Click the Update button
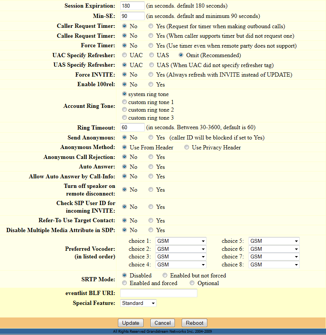 click(131, 323)
